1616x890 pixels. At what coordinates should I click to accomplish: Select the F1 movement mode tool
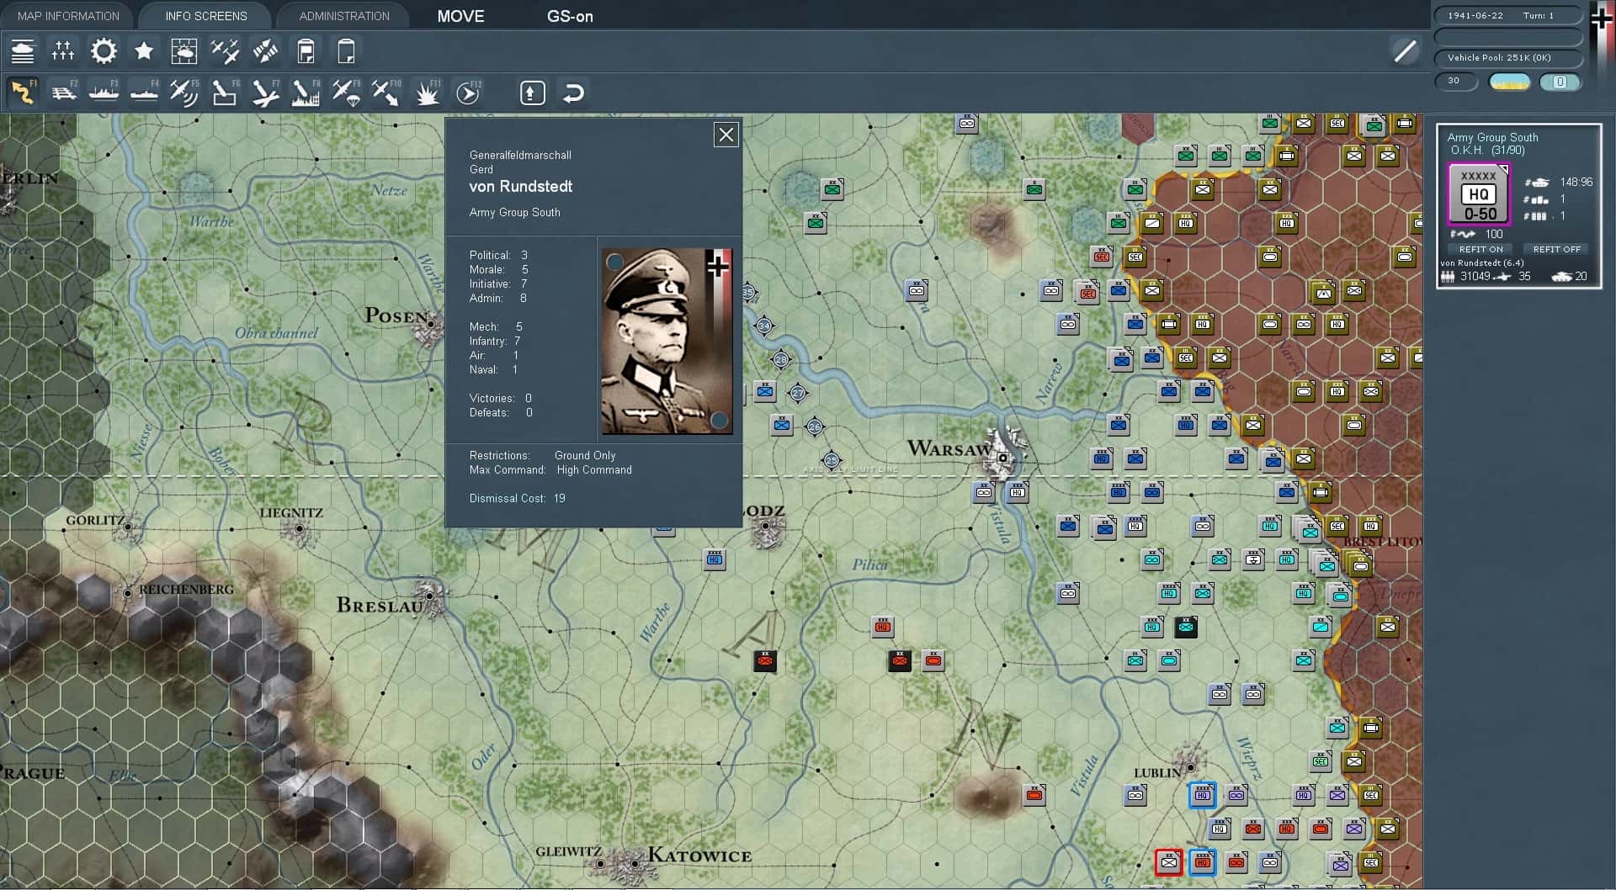24,93
